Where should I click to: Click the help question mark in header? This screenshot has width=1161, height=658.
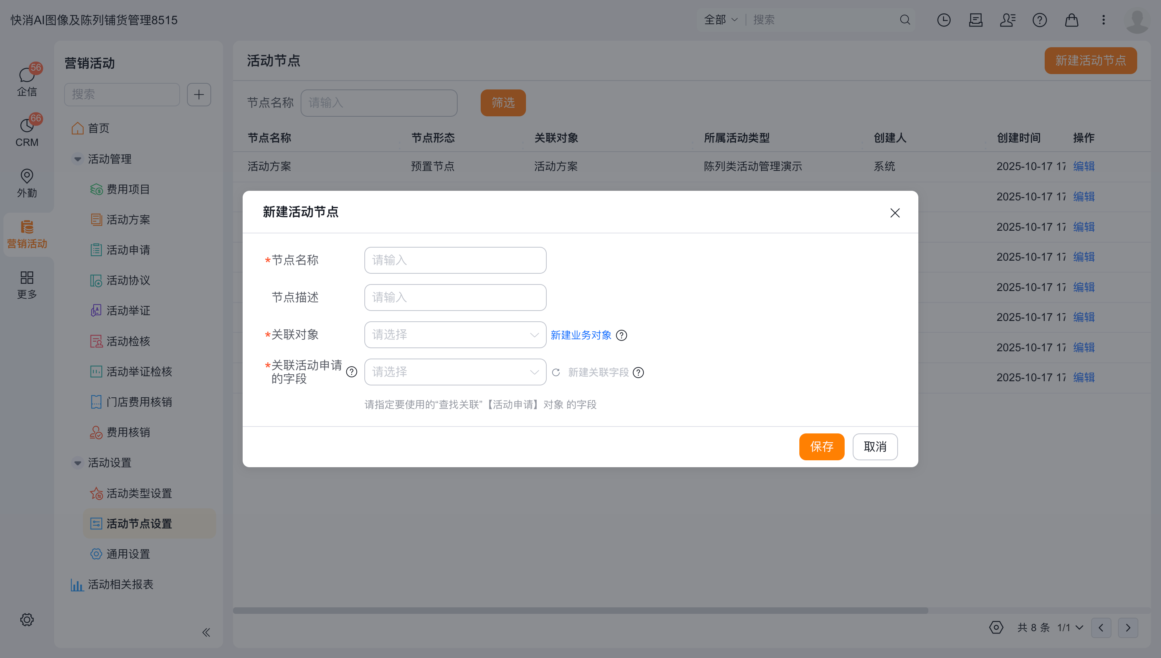click(x=1039, y=20)
